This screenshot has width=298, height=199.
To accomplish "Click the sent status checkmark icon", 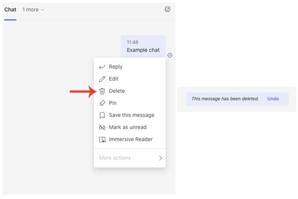I will (170, 55).
